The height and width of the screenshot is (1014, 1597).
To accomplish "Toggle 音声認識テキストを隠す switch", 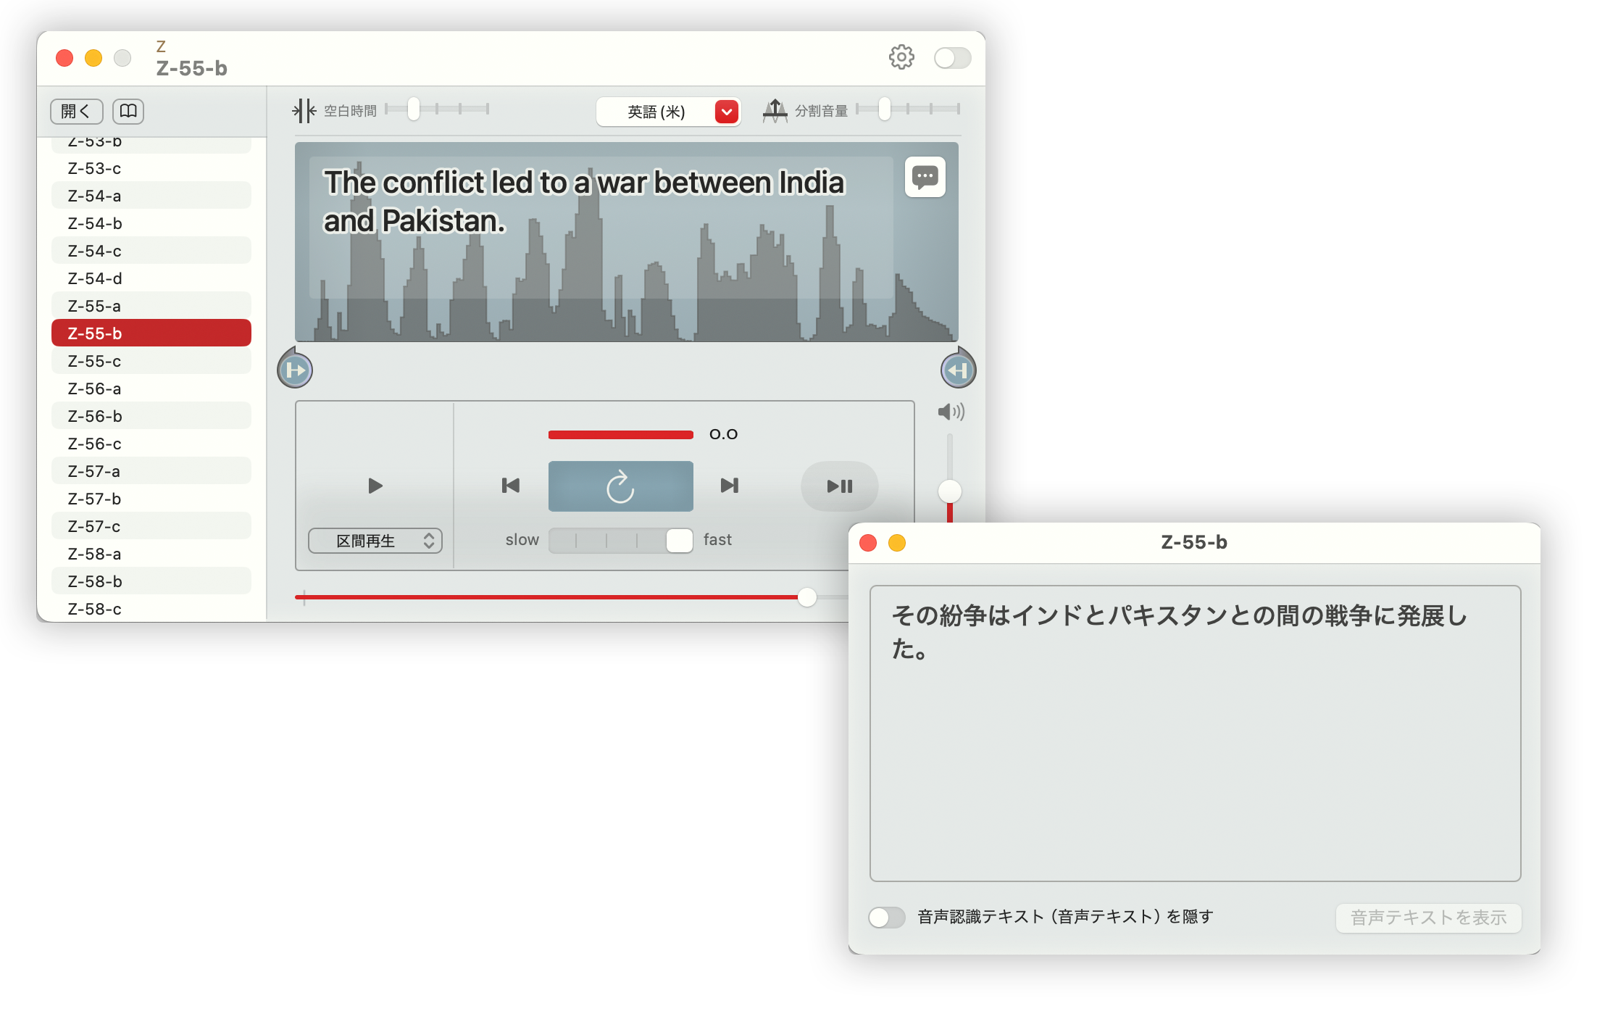I will (887, 918).
